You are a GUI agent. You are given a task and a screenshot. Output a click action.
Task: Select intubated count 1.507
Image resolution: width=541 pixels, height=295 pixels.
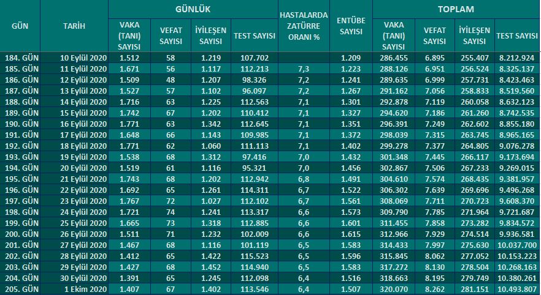(x=351, y=289)
